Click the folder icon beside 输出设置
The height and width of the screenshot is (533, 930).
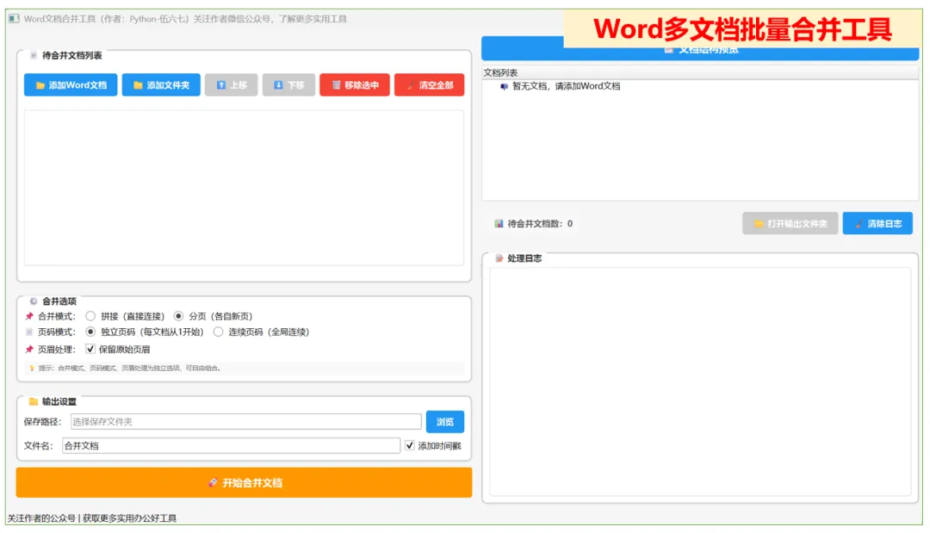coord(34,401)
